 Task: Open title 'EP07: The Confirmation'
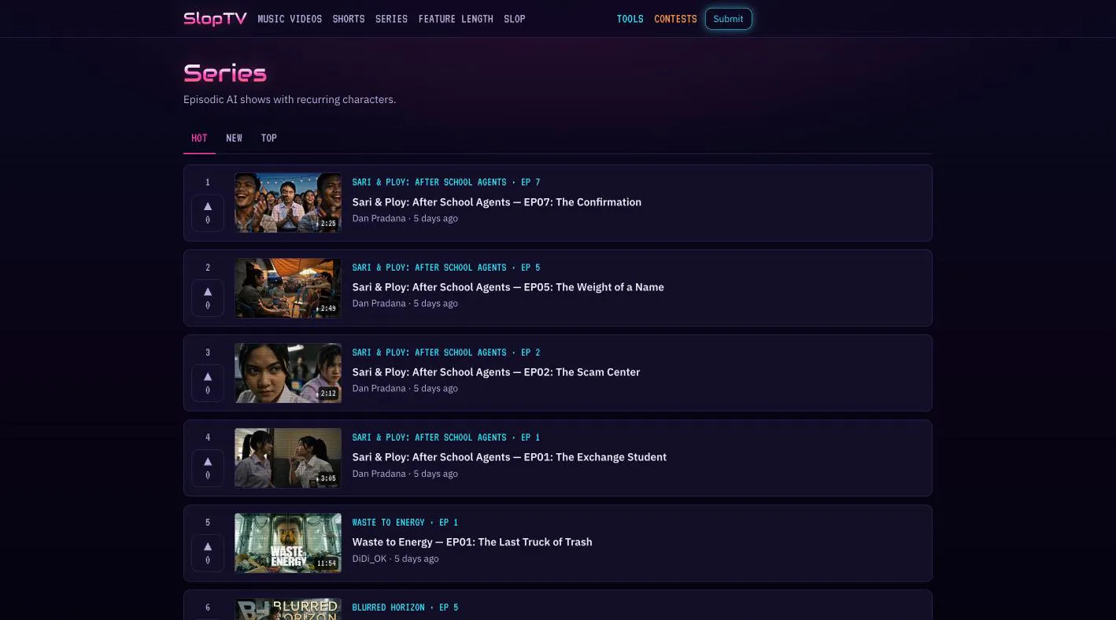coord(497,202)
